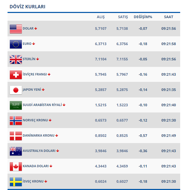Open the DOLAR currency link
The image size is (182, 190).
click(28, 29)
